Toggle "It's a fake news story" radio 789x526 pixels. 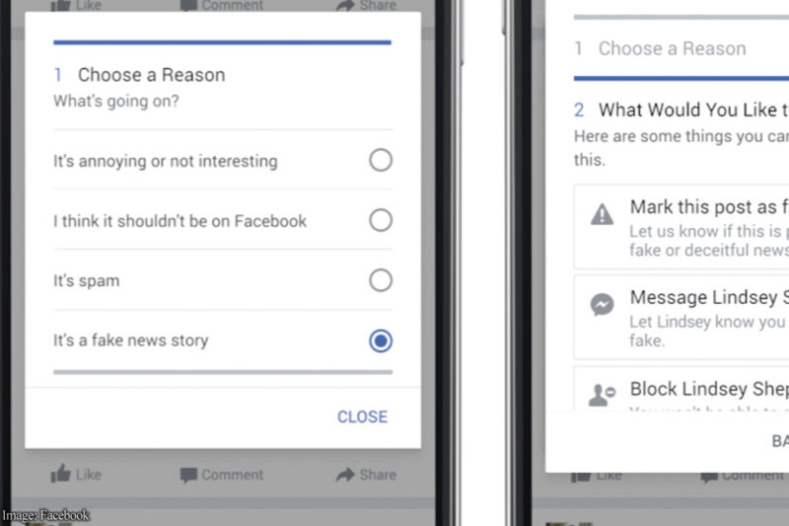click(381, 341)
